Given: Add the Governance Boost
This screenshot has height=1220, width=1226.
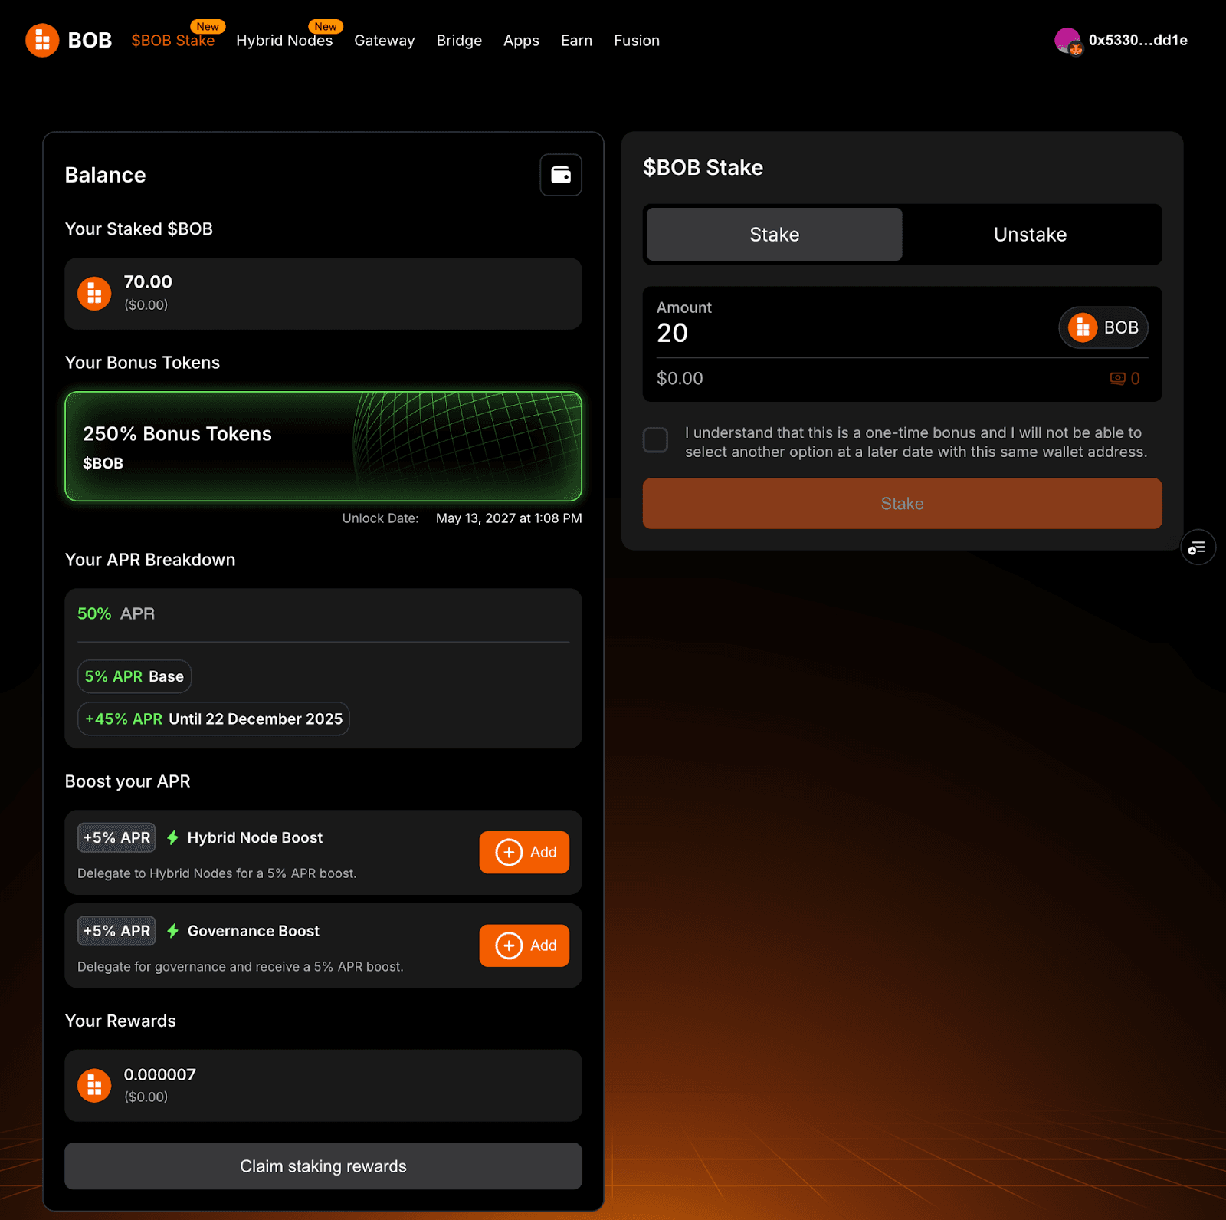Looking at the screenshot, I should (x=524, y=945).
